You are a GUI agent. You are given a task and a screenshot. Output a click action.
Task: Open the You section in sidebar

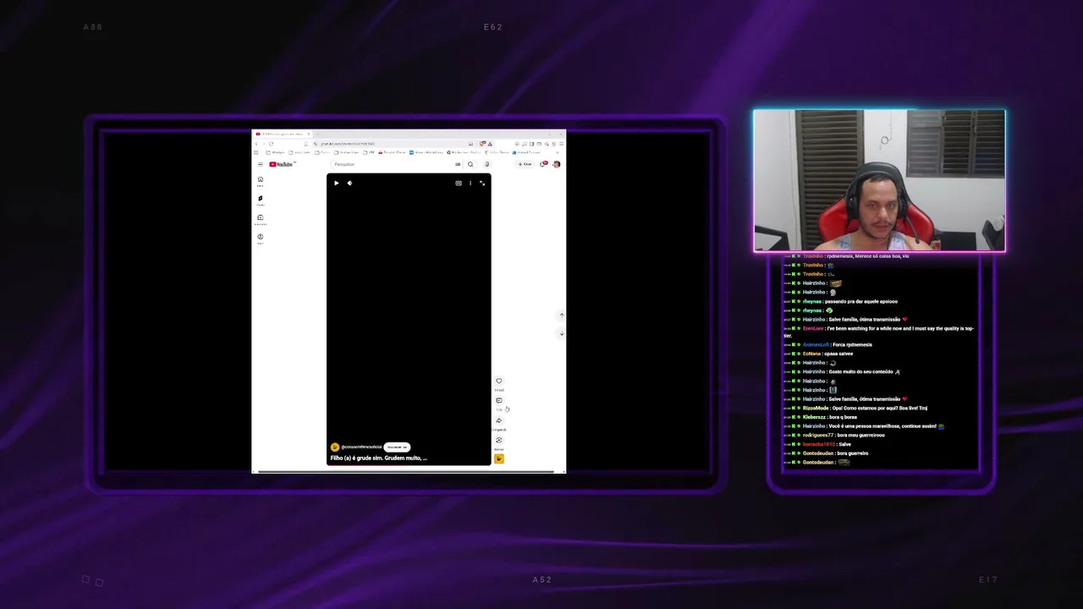(x=261, y=239)
